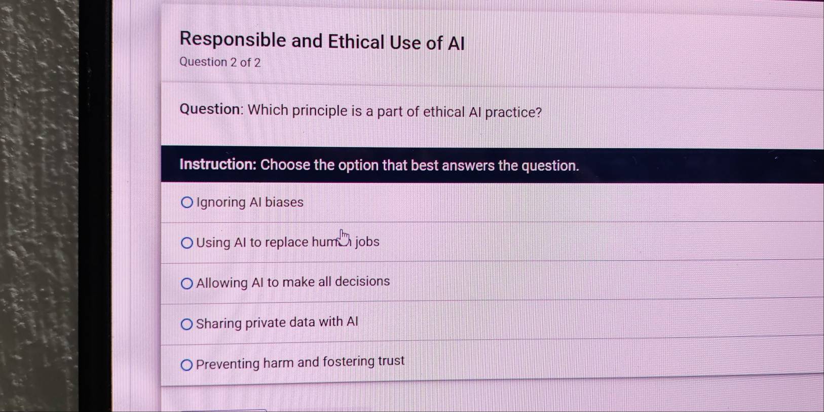Select the 'Ignoring AI biases' radio button
This screenshot has height=412, width=824.
pos(187,203)
